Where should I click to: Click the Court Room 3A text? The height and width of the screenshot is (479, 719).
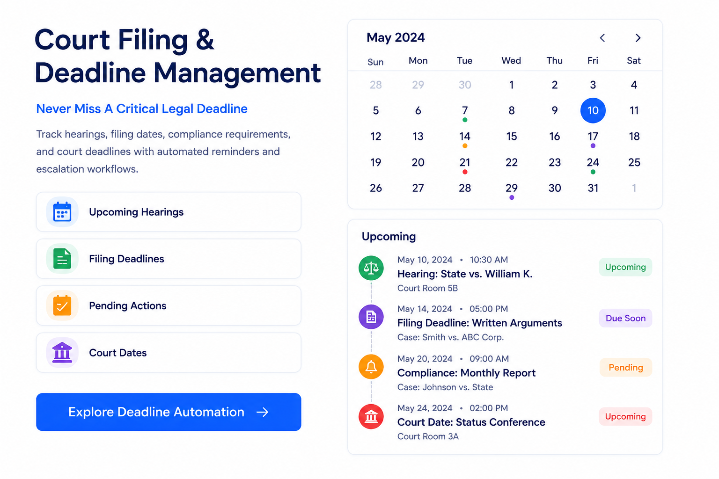pos(428,436)
